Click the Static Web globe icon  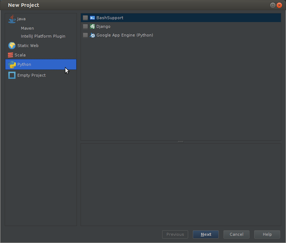point(12,46)
